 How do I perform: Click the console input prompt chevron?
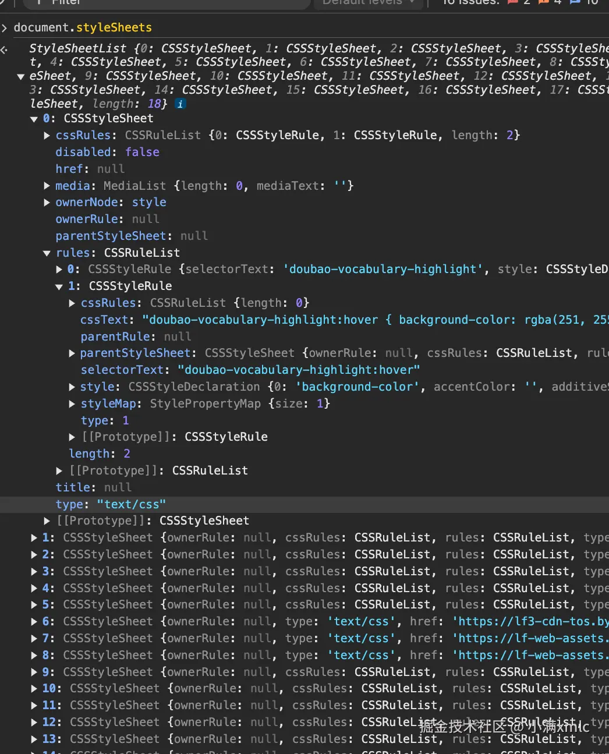point(5,27)
